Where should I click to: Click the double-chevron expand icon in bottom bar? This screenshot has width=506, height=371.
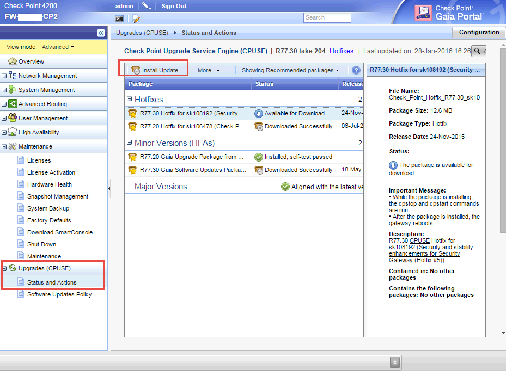395,363
